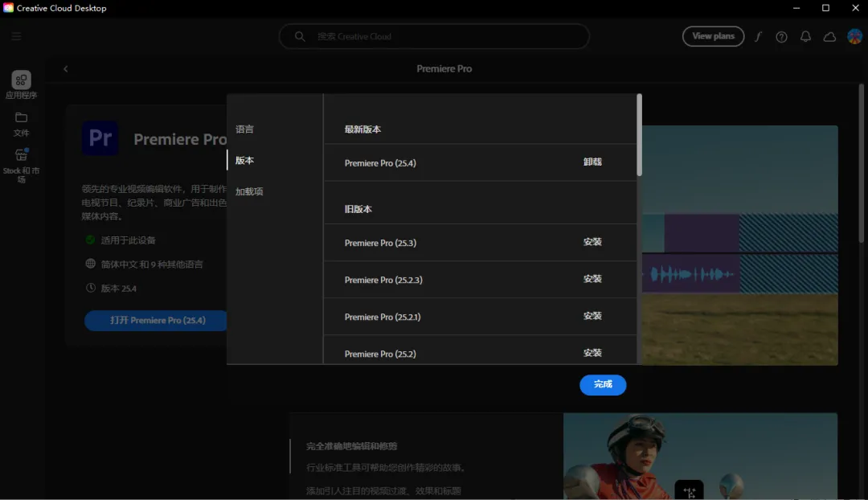The height and width of the screenshot is (500, 868).
Task: Select the 语言 tab in dialog
Action: 244,129
